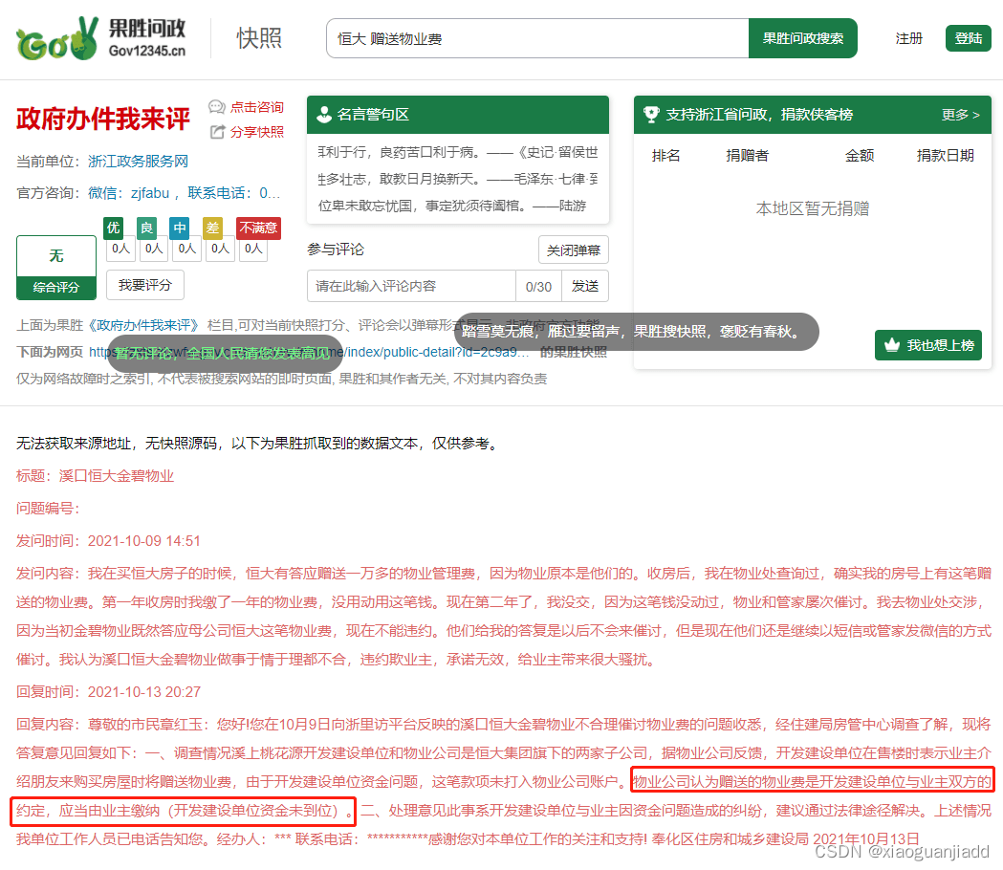The image size is (1003, 870).
Task: Select the 良 rating badge
Action: (146, 228)
